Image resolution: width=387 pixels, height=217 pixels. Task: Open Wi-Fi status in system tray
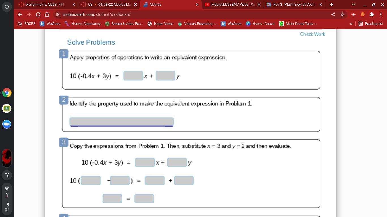7,188
